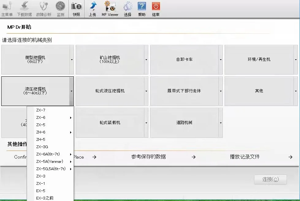Viewport: 300px width, 201px height.
Task: Open the 选择 options gear icon
Action: click(127, 9)
